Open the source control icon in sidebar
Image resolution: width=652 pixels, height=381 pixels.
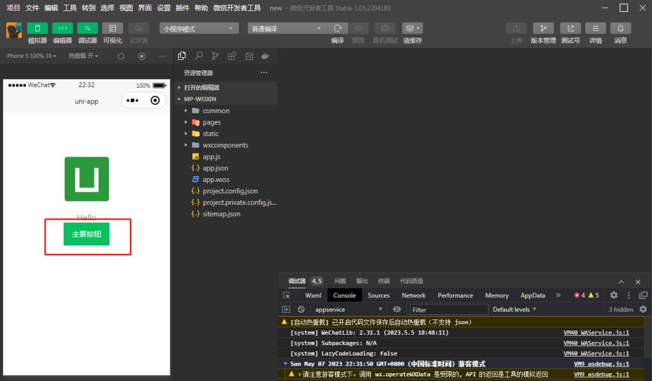click(x=215, y=56)
